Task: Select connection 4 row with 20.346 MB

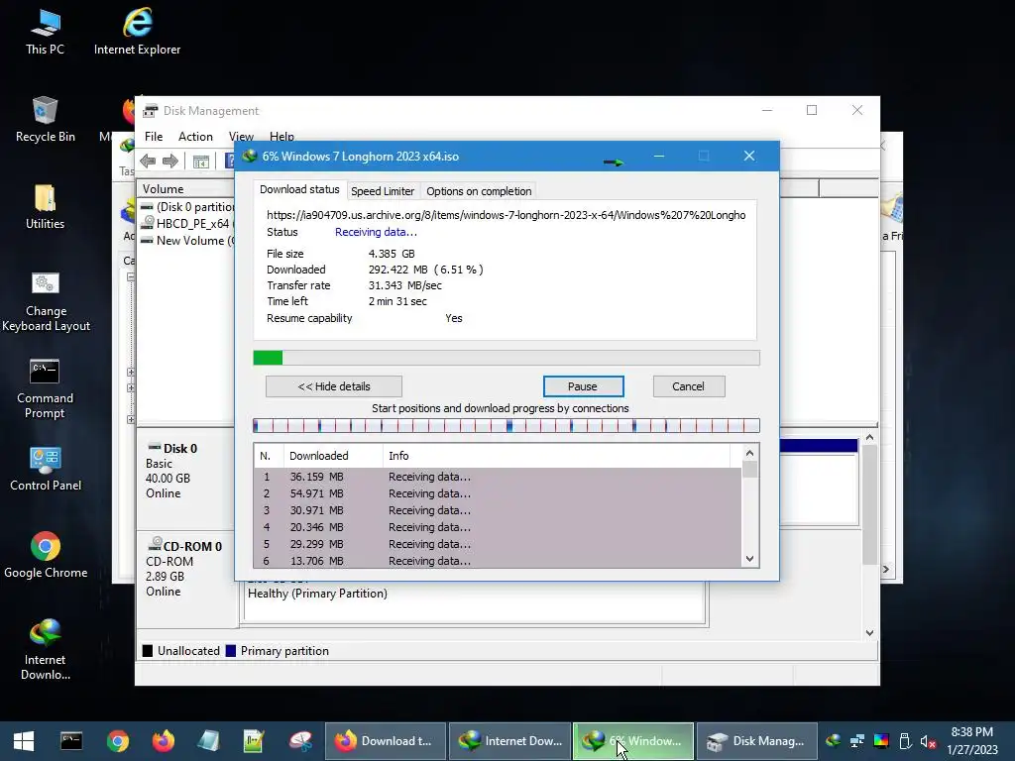Action: pyautogui.click(x=498, y=527)
